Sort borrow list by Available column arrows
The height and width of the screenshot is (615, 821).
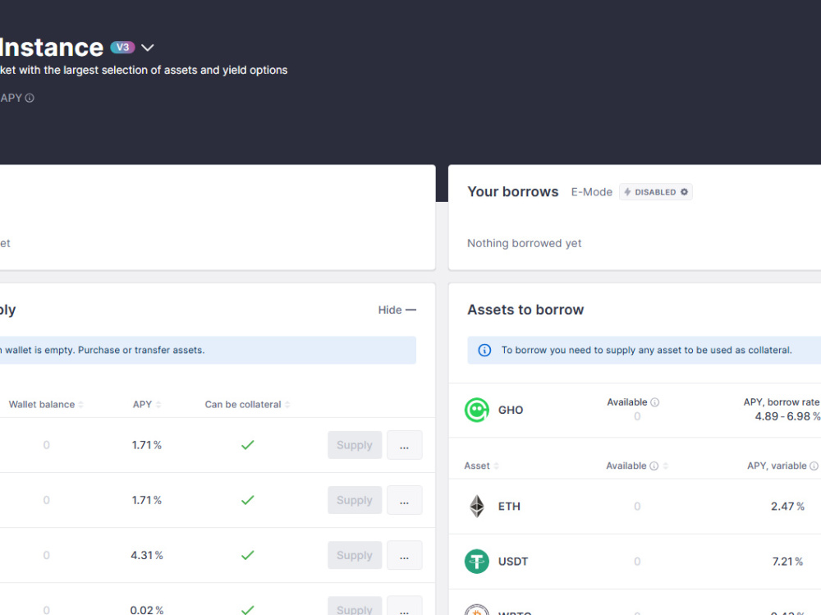[666, 466]
